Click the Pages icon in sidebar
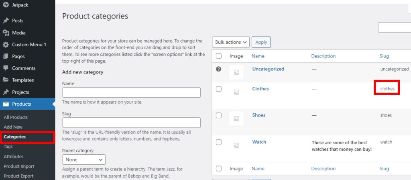Viewport: 411px width, 180px height. tap(6, 56)
